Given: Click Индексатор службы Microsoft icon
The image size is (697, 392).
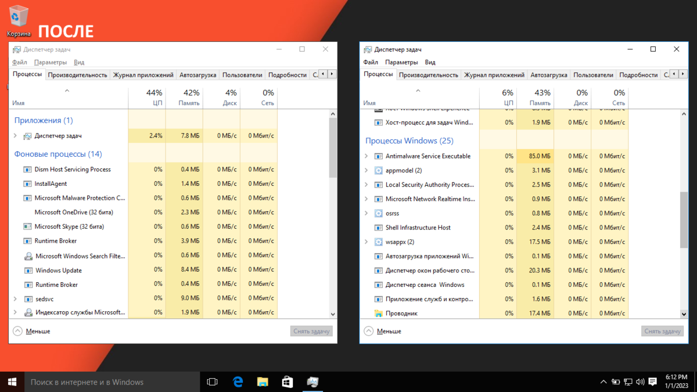Looking at the screenshot, I should point(28,312).
